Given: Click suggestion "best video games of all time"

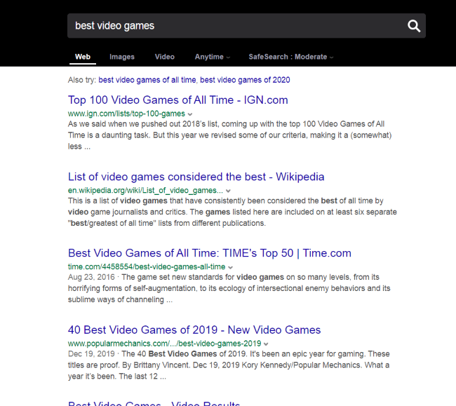Looking at the screenshot, I should 147,80.
